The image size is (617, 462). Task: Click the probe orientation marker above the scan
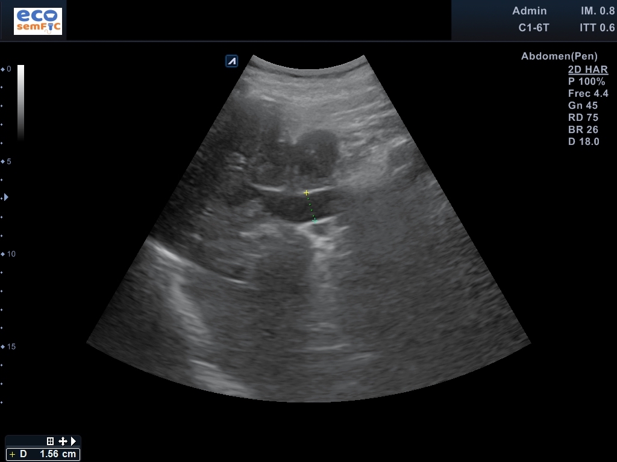point(231,61)
